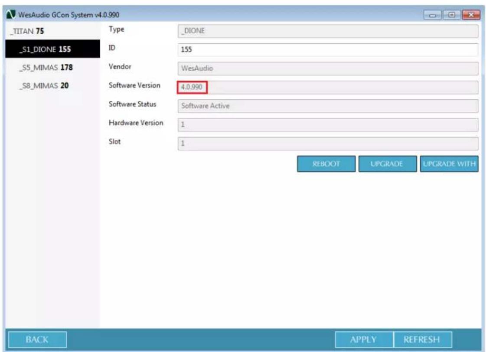
Task: Click the Slot value field
Action: pos(328,143)
